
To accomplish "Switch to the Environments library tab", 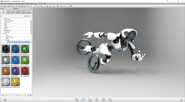I will pyautogui.click(x=14, y=12).
